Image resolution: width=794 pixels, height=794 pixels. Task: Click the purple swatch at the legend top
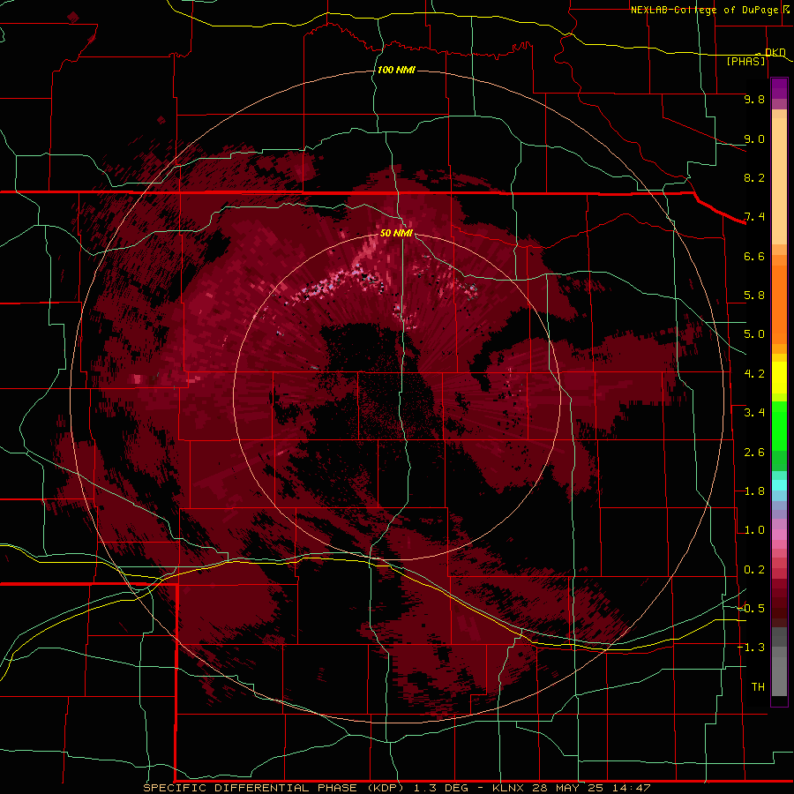[x=779, y=88]
